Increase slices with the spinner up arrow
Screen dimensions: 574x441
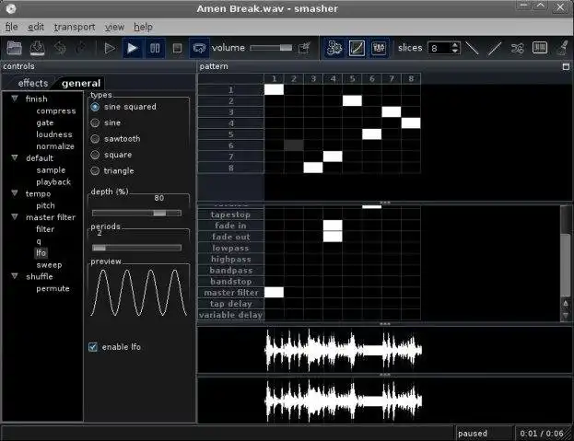(x=455, y=45)
